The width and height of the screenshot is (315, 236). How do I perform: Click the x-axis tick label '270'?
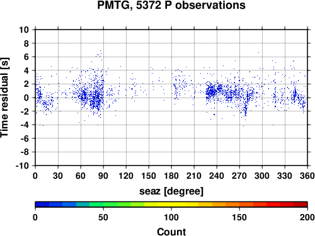point(239,176)
